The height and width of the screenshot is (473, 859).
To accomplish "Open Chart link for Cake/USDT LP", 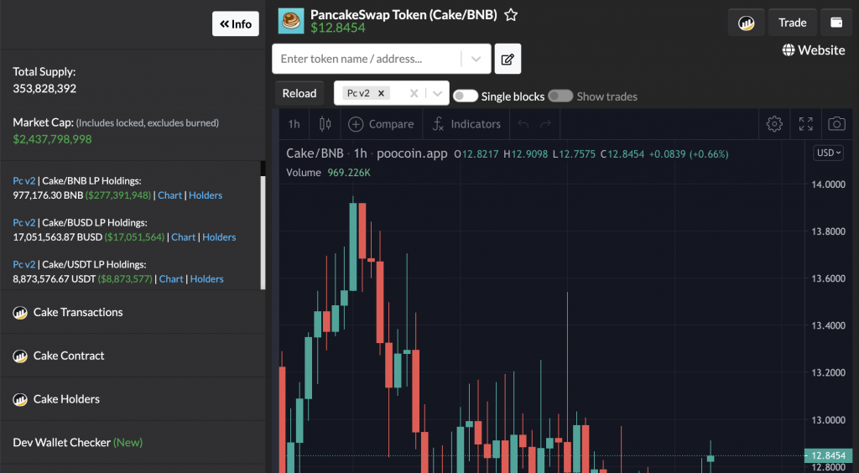I will (x=171, y=278).
